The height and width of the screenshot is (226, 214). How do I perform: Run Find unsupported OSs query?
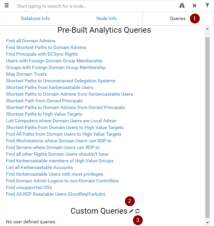click(29, 187)
